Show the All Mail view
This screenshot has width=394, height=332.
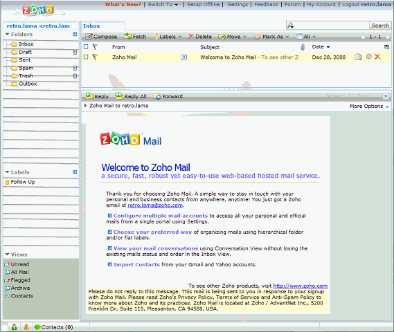17,272
